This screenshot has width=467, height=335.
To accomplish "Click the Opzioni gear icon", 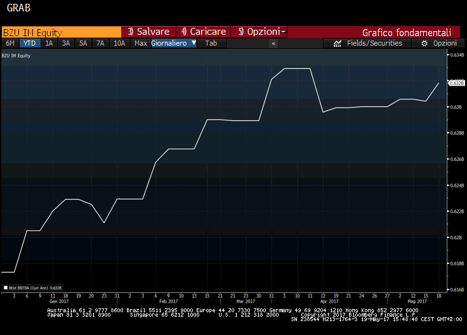I will click(x=424, y=43).
